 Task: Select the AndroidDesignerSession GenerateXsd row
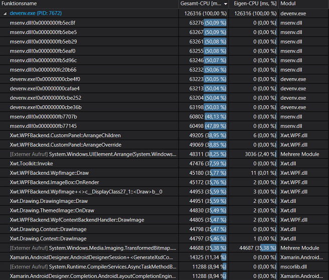click(164, 257)
